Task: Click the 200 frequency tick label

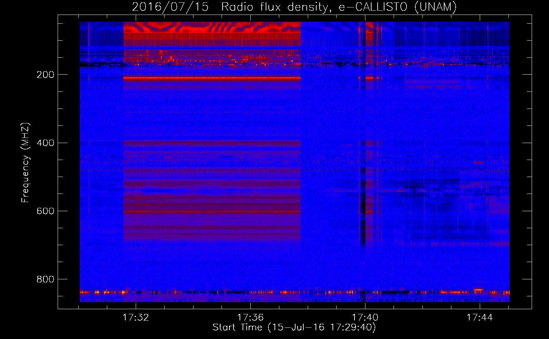Action: (45, 75)
